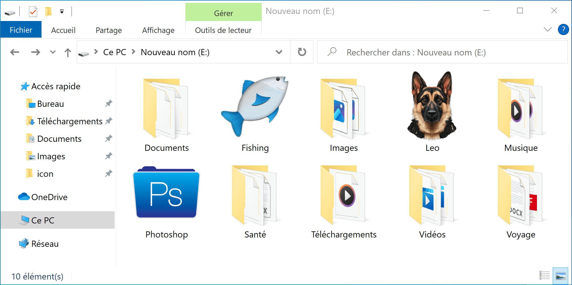This screenshot has width=572, height=285.
Task: Go back to the previous folder
Action: (x=14, y=52)
